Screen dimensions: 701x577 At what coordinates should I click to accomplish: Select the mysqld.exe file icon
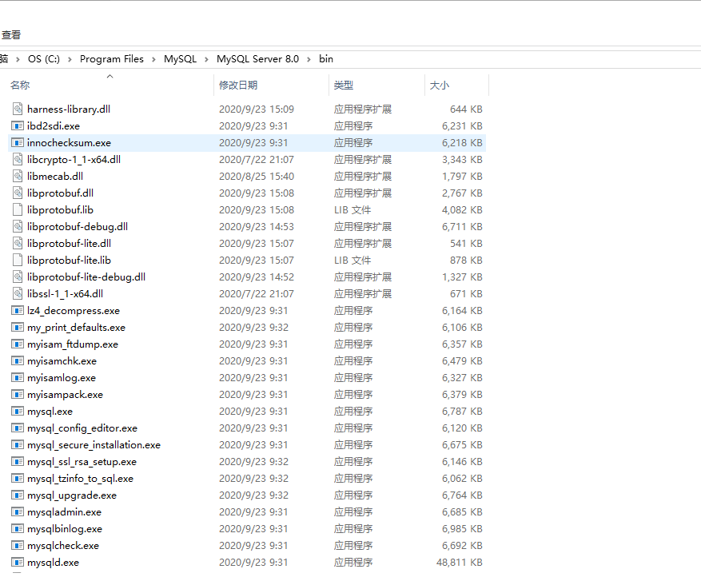(x=18, y=563)
